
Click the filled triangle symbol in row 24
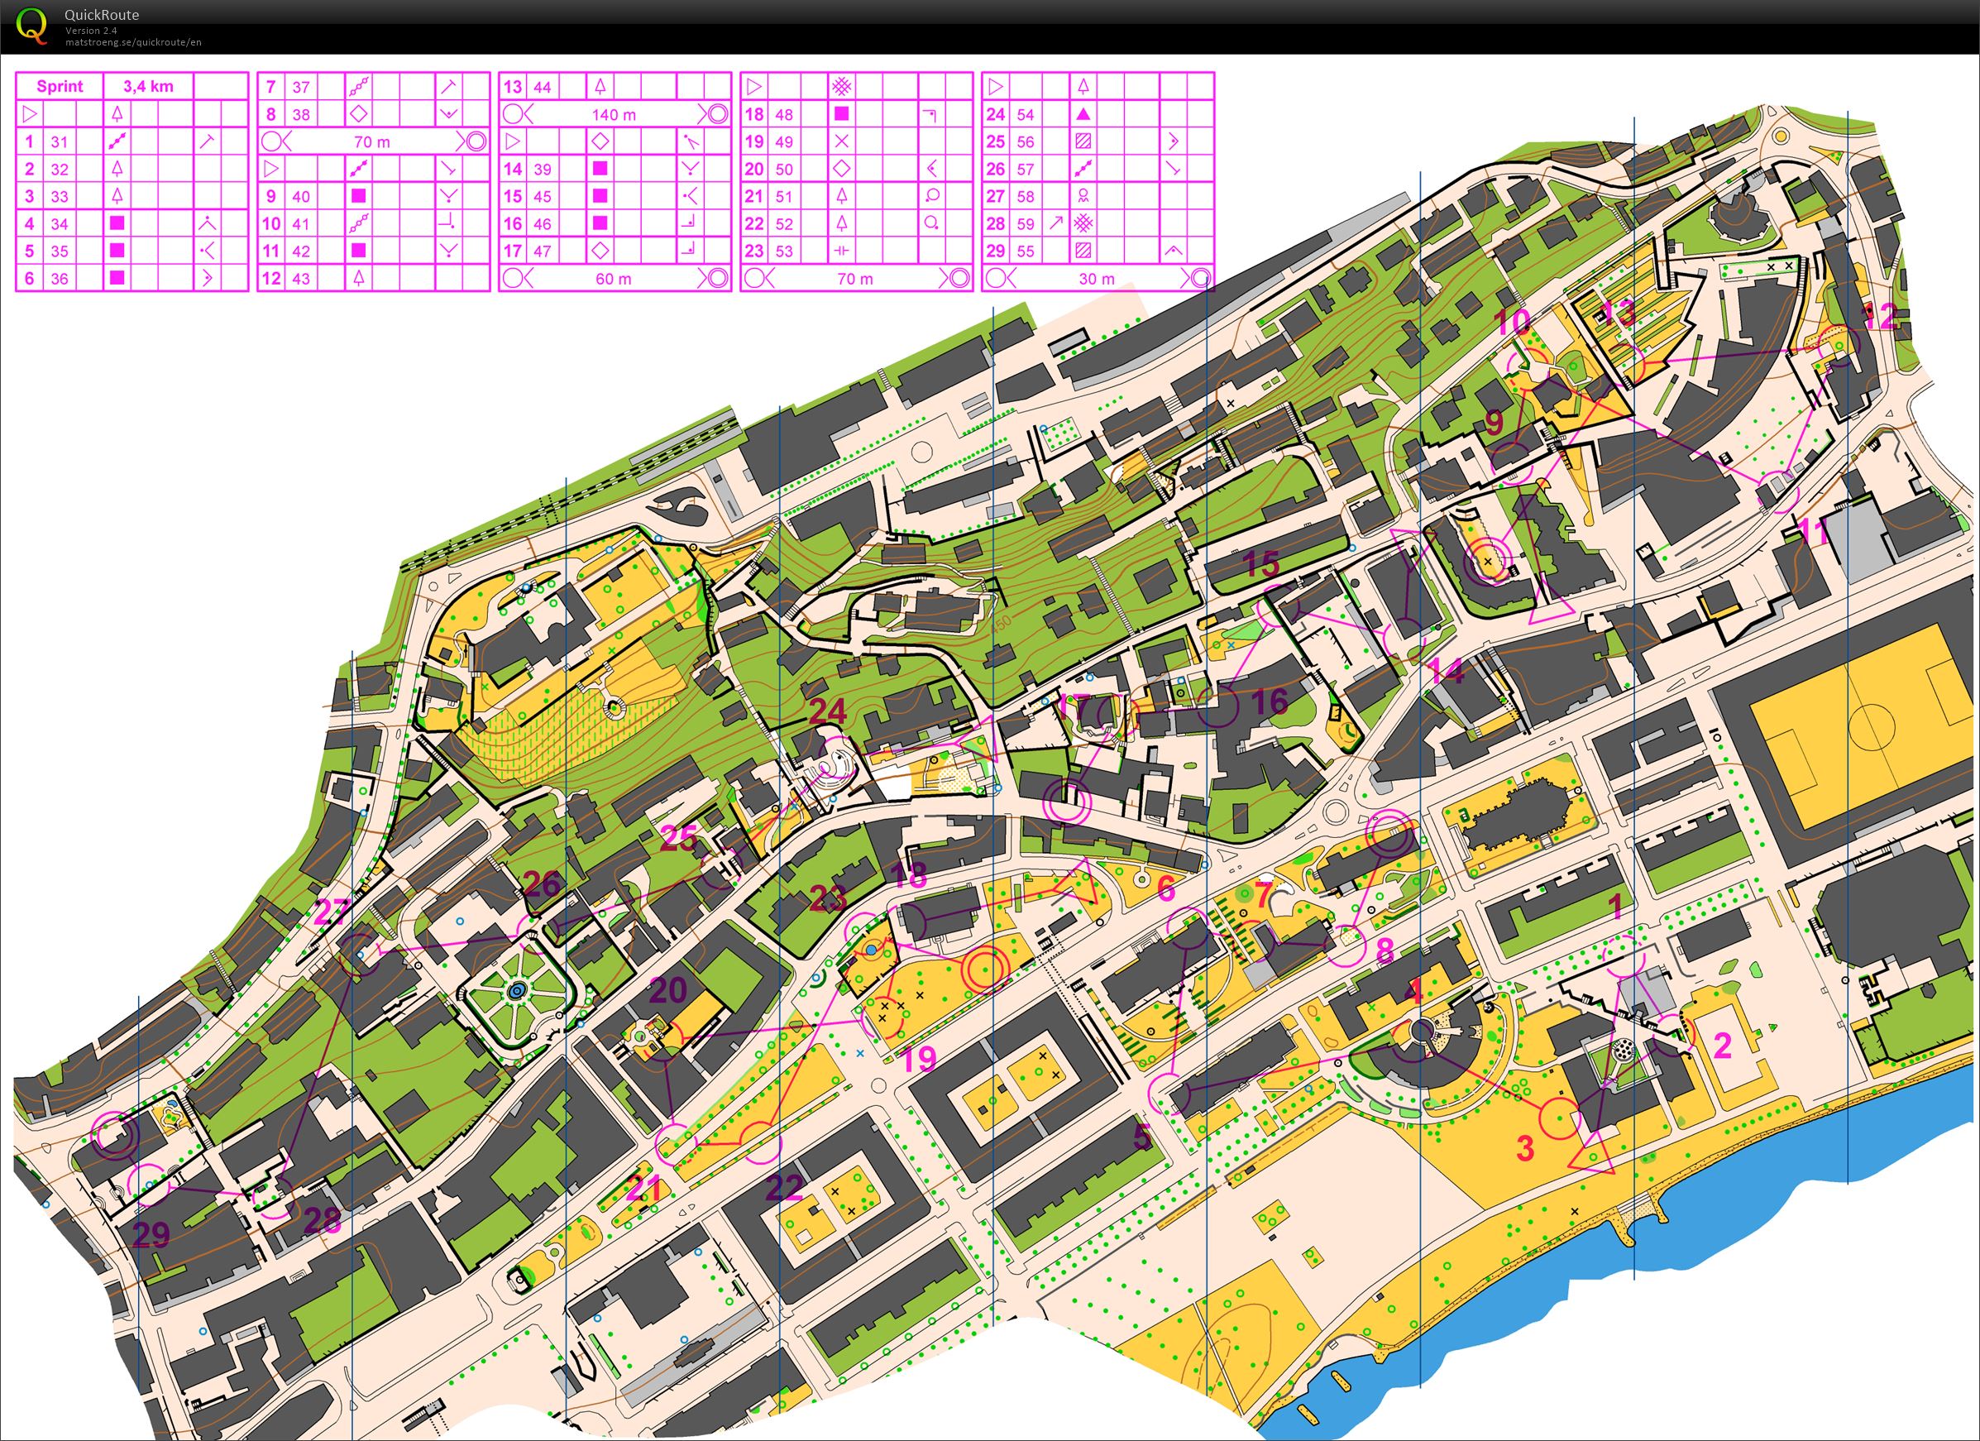[x=1083, y=113]
